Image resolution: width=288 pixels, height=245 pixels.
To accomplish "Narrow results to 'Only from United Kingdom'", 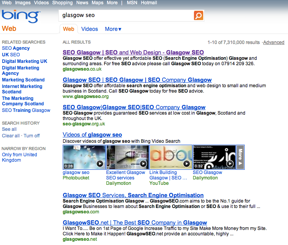I will tap(19, 157).
